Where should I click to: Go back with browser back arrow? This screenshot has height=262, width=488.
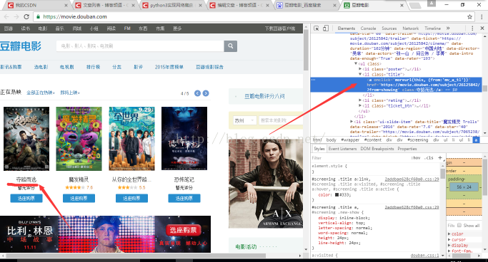click(x=6, y=17)
